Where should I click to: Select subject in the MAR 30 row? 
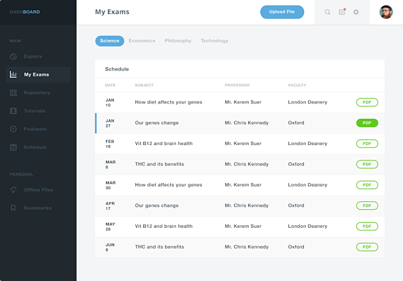point(168,185)
